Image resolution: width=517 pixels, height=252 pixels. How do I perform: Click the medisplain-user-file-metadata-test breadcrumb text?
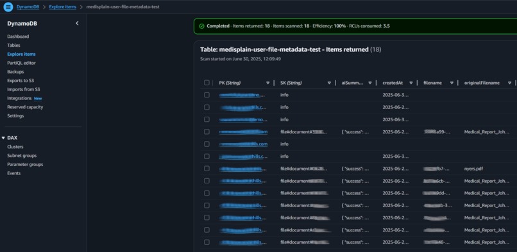tap(123, 7)
